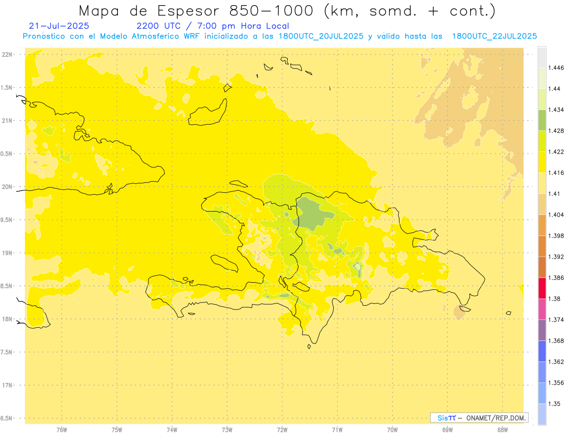The width and height of the screenshot is (564, 436).
Task: Click the '22N' latitude label
Action: [8, 55]
